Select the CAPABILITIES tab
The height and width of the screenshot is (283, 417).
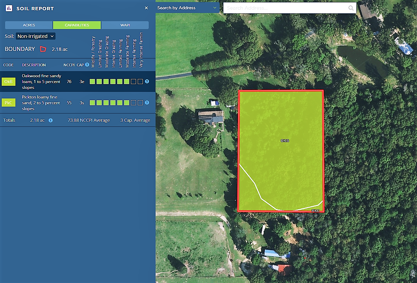coord(77,25)
